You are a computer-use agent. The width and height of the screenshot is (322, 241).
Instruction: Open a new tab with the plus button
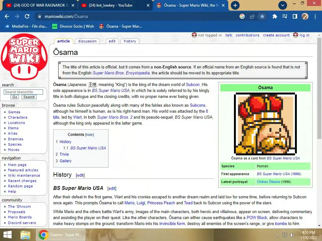[x=235, y=5]
